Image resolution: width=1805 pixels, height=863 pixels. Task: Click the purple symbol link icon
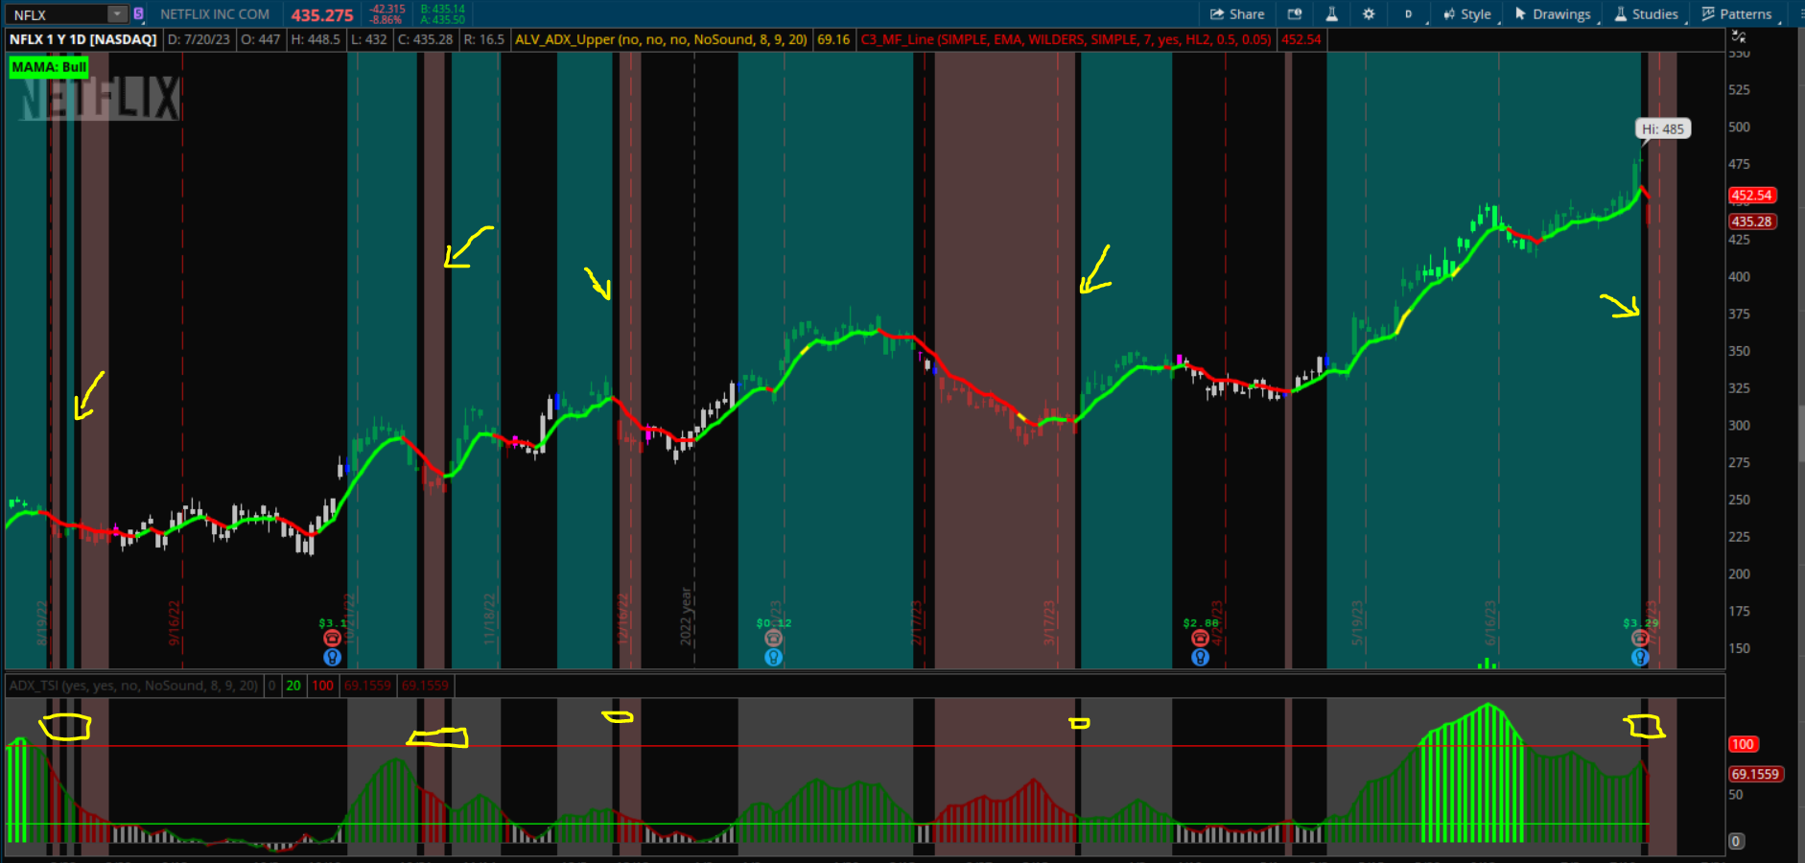click(138, 14)
